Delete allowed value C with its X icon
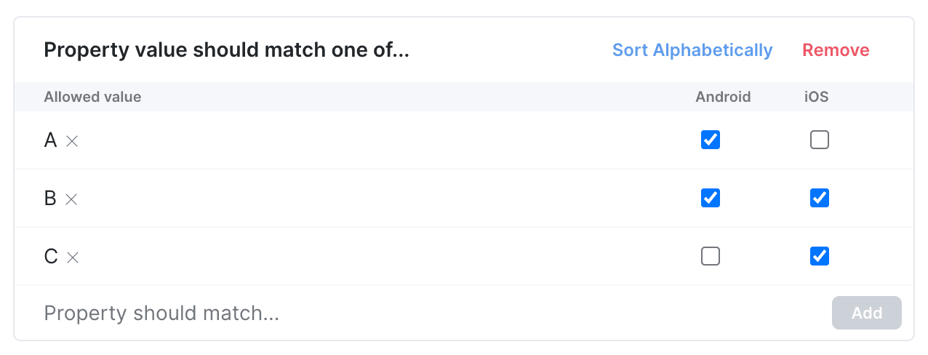This screenshot has height=355, width=928. [73, 258]
